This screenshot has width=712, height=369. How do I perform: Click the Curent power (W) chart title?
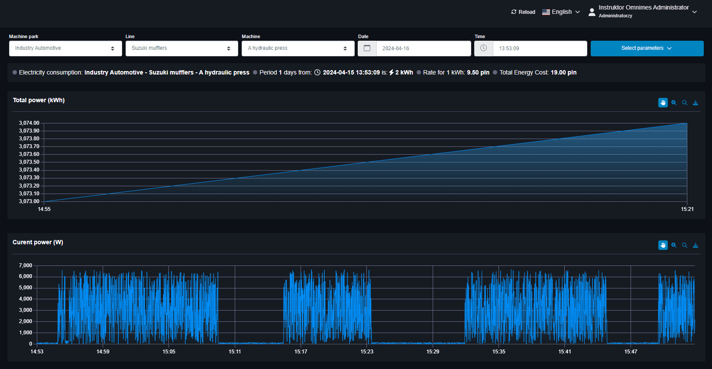[38, 242]
